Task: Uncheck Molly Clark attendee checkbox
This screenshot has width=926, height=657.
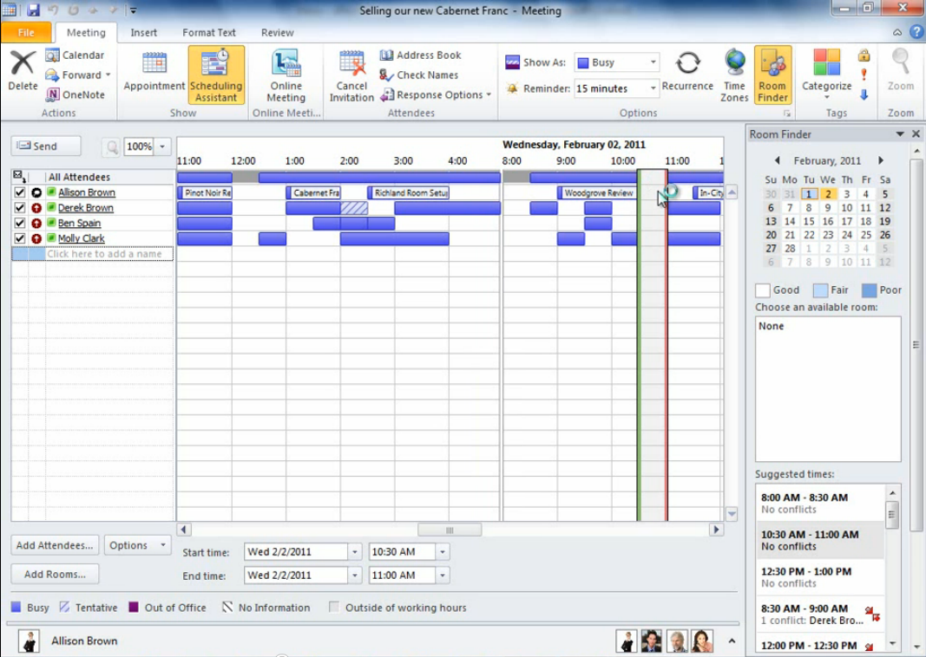Action: (x=19, y=238)
